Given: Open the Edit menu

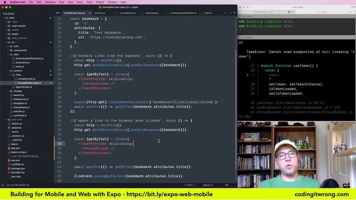Looking at the screenshot, I should point(39,2).
